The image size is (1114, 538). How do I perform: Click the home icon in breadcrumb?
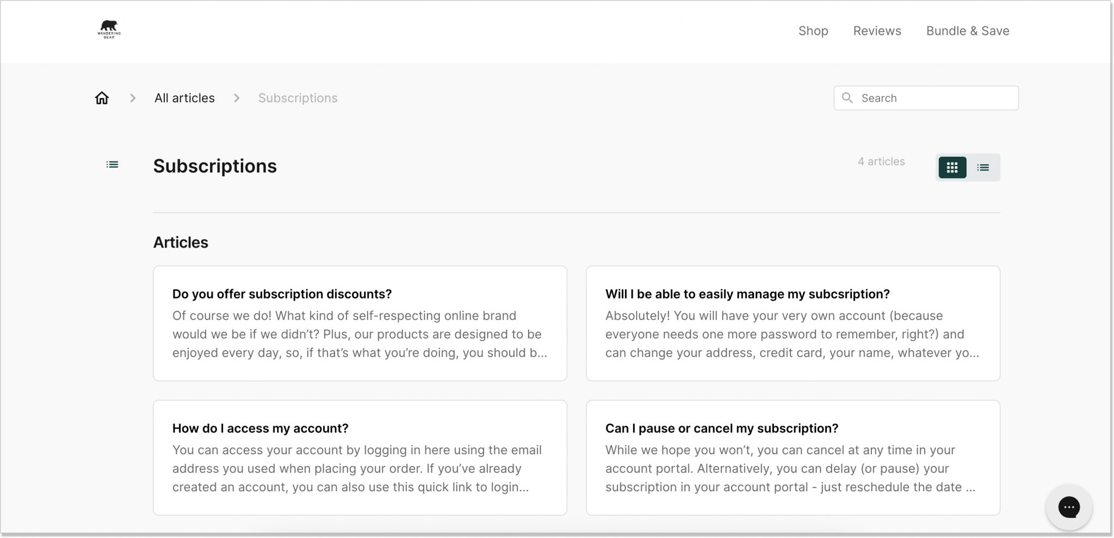[102, 98]
